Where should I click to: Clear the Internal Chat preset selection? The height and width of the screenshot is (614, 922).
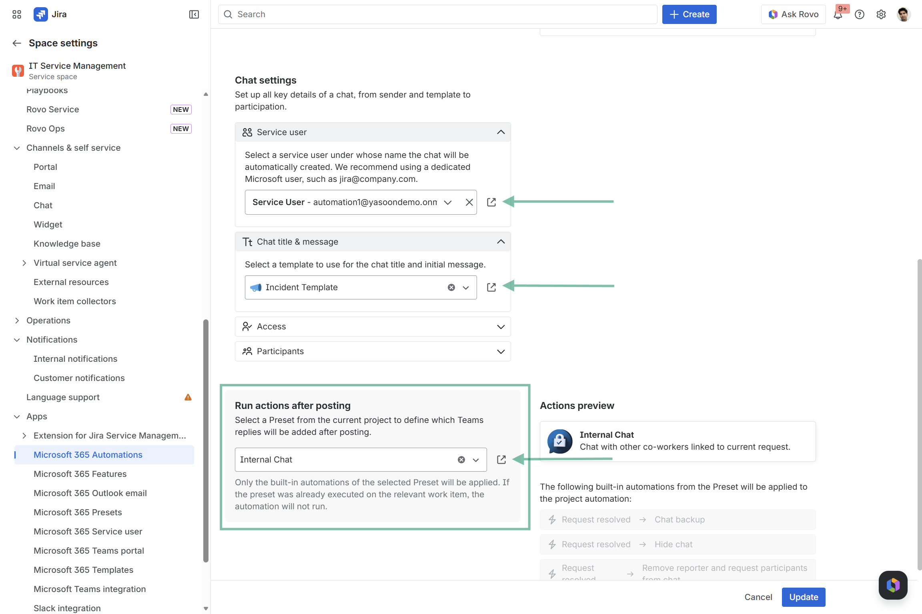coord(461,460)
